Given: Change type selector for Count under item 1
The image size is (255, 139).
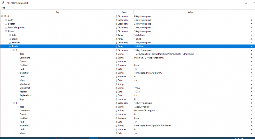Looking at the screenshot, I should coord(116,114).
